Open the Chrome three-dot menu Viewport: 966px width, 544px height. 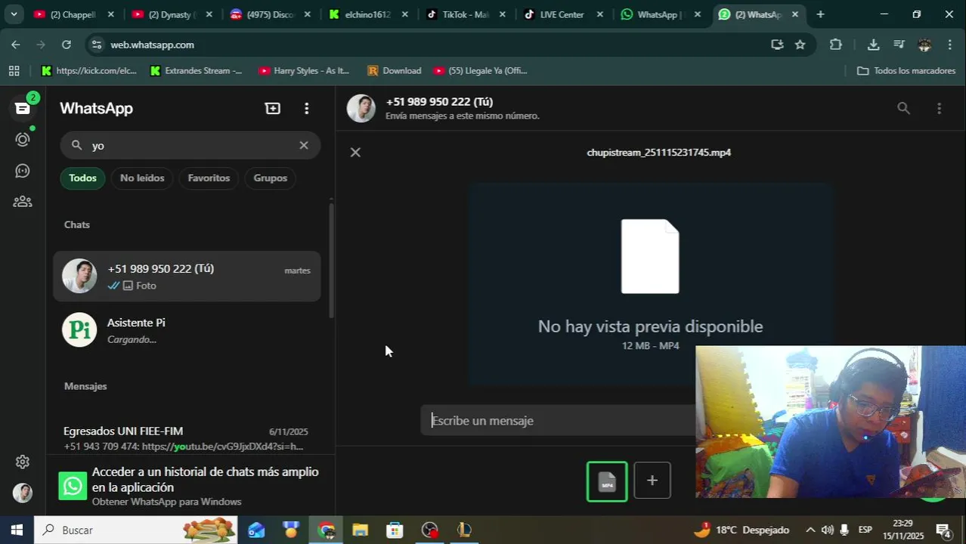tap(949, 45)
